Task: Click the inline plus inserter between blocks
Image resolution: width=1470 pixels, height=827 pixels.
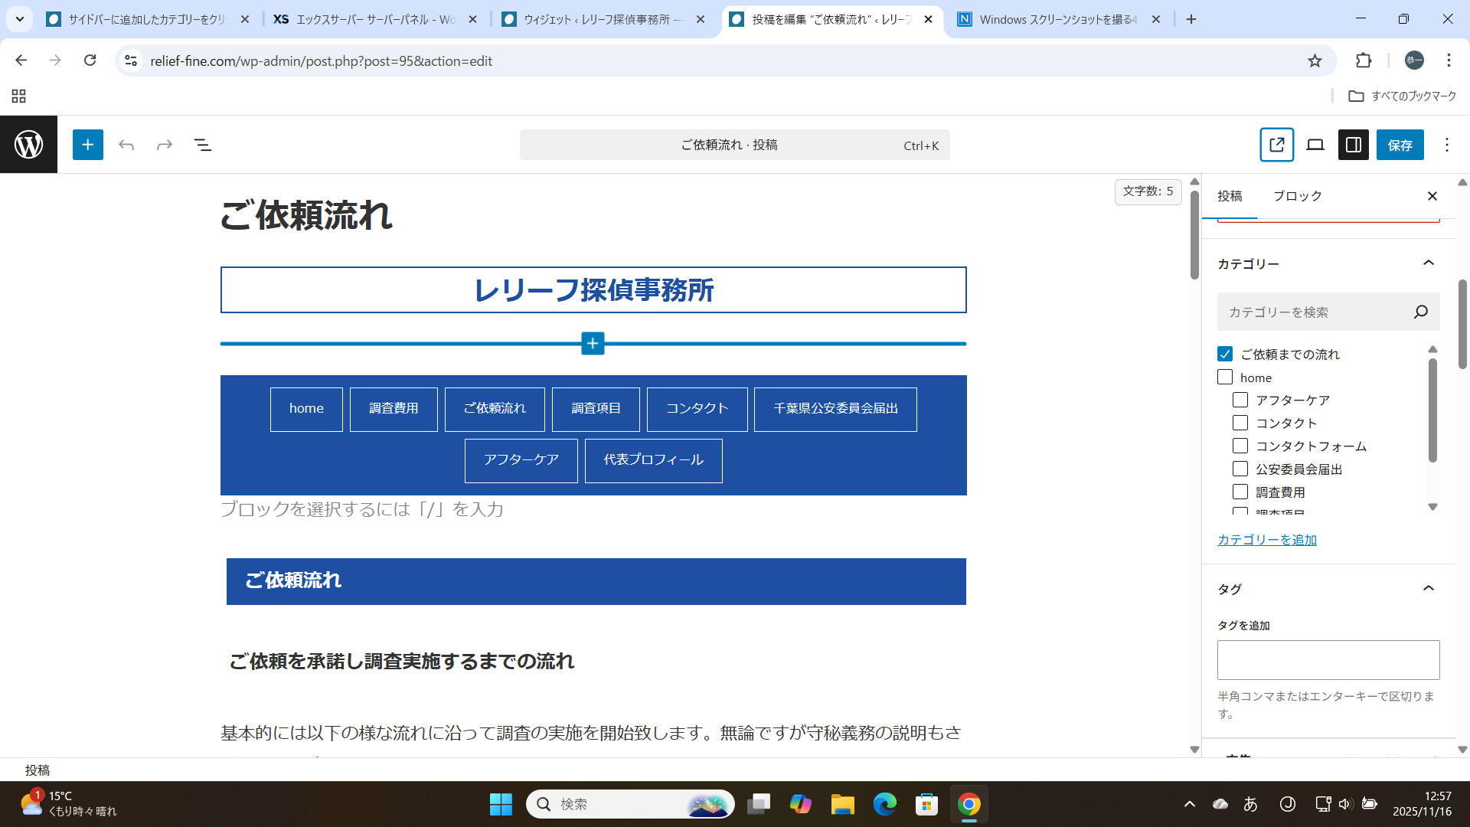Action: (x=593, y=344)
